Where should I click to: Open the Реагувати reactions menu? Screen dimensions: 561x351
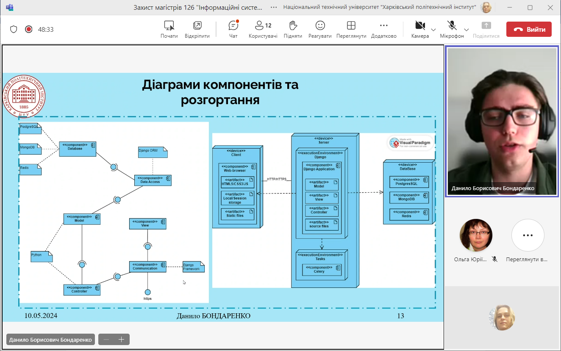pos(320,29)
